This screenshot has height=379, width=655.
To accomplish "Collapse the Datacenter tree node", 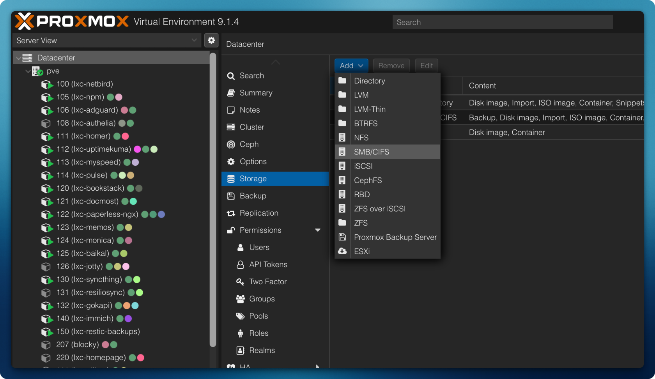I will 18,58.
